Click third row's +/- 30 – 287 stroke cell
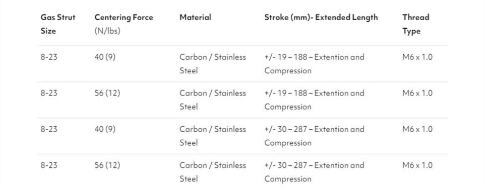The height and width of the screenshot is (188, 484). coord(314,136)
